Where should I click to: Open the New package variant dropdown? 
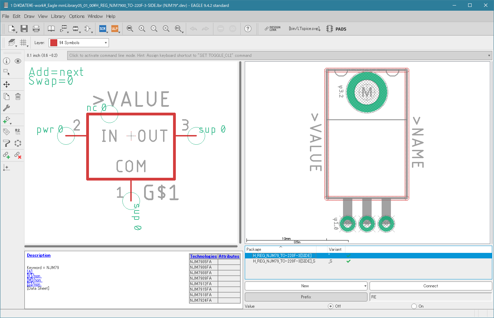(x=306, y=286)
